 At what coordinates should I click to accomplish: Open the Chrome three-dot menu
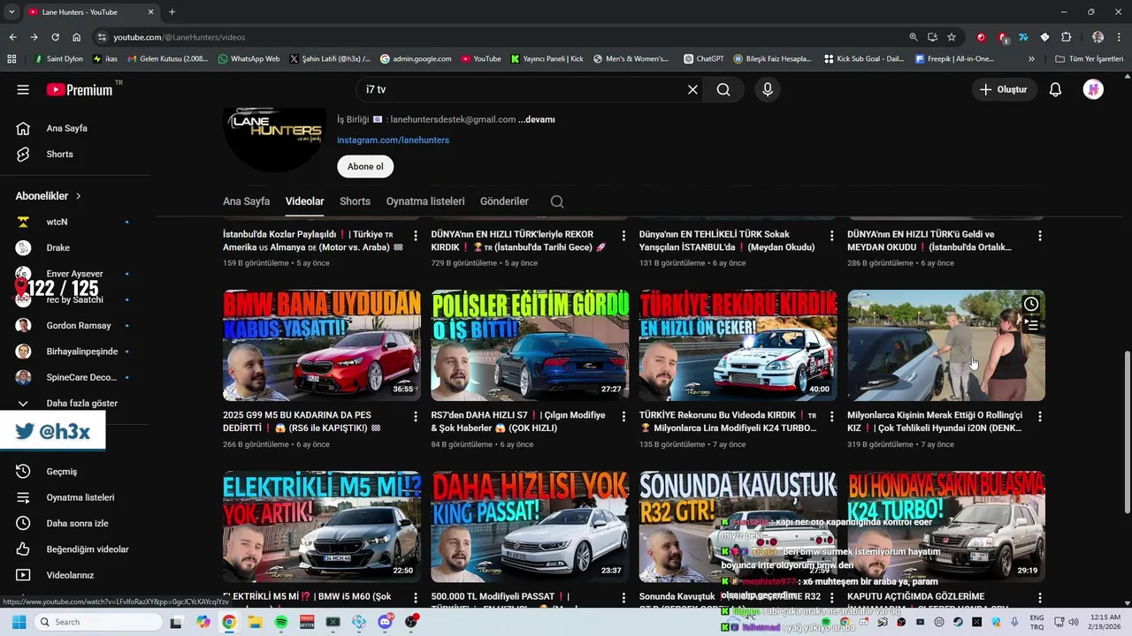pos(1119,37)
